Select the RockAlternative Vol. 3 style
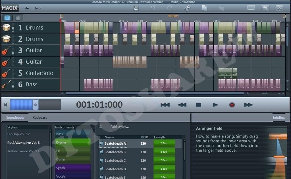This screenshot has width=291, height=179. pos(24,143)
